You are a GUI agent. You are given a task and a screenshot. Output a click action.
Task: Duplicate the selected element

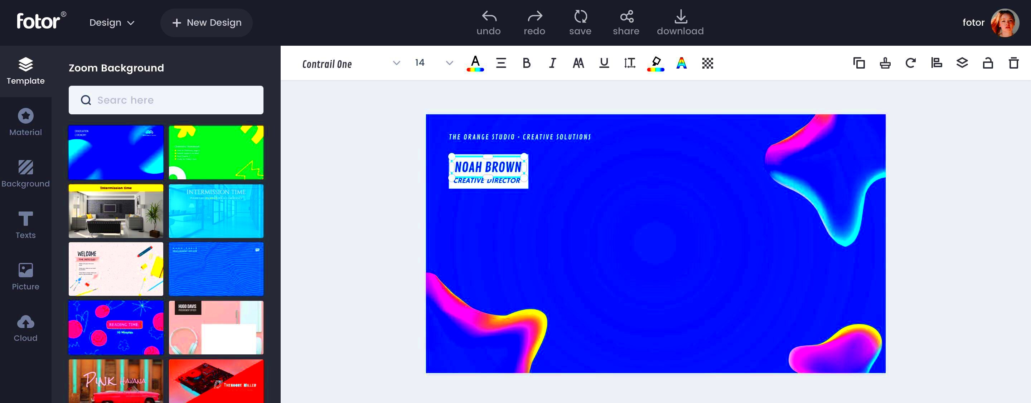pyautogui.click(x=859, y=63)
